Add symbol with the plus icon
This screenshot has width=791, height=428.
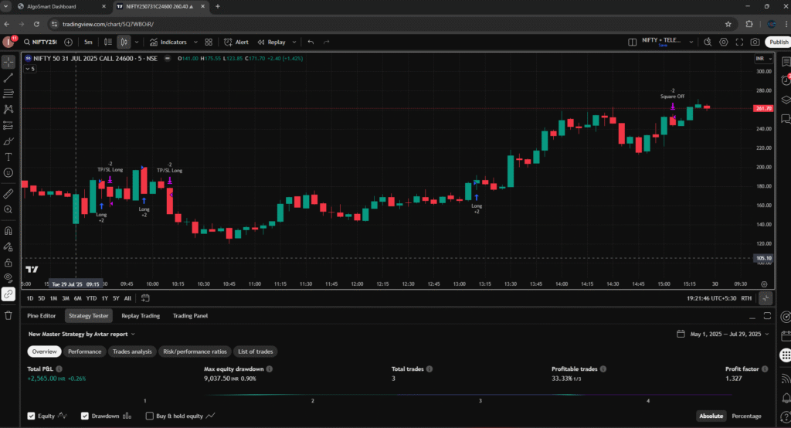tap(68, 42)
